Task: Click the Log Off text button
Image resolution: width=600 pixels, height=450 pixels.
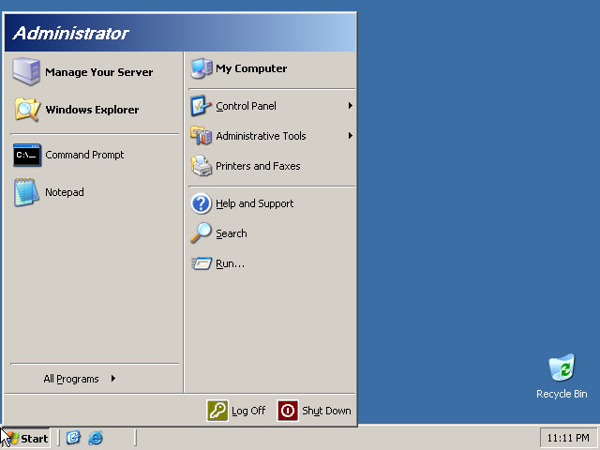Action: pyautogui.click(x=248, y=411)
